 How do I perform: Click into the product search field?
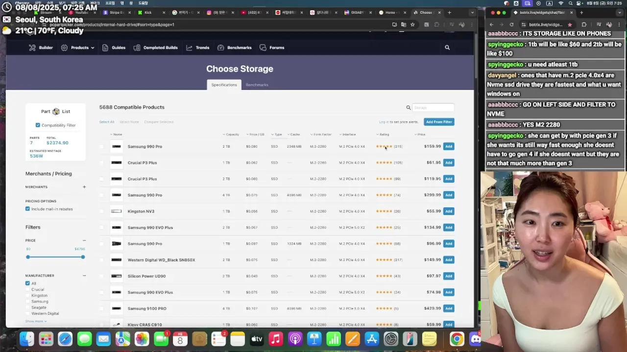[x=433, y=108]
